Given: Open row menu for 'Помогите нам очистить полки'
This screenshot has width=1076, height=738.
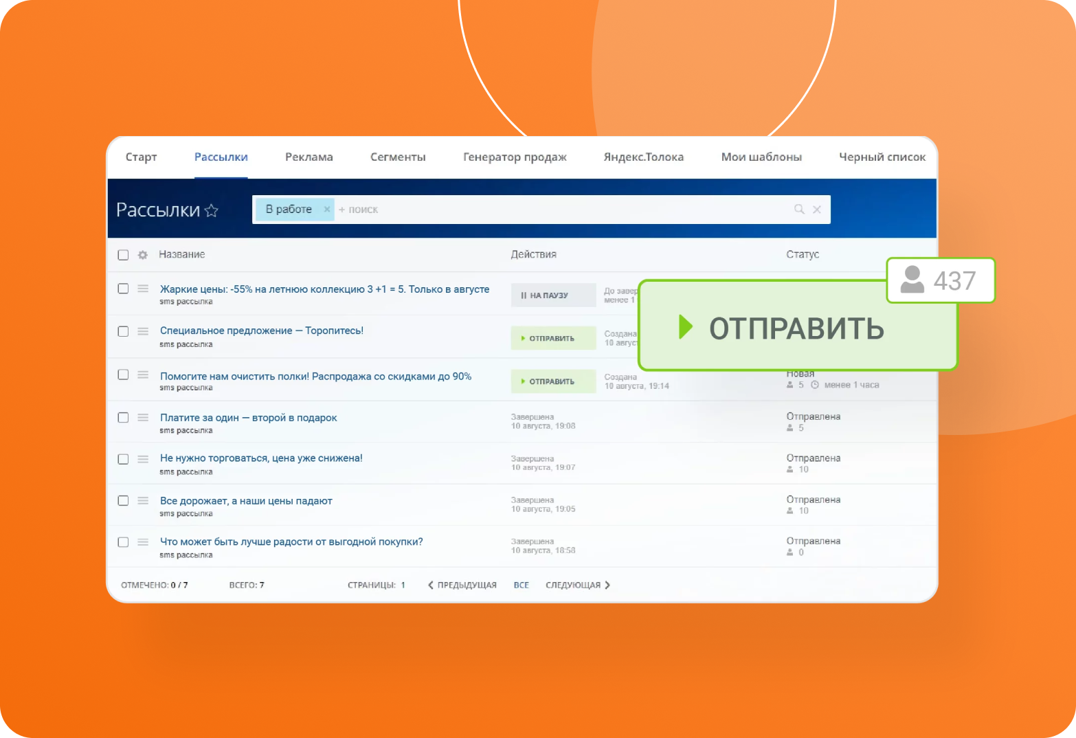Looking at the screenshot, I should tap(143, 374).
